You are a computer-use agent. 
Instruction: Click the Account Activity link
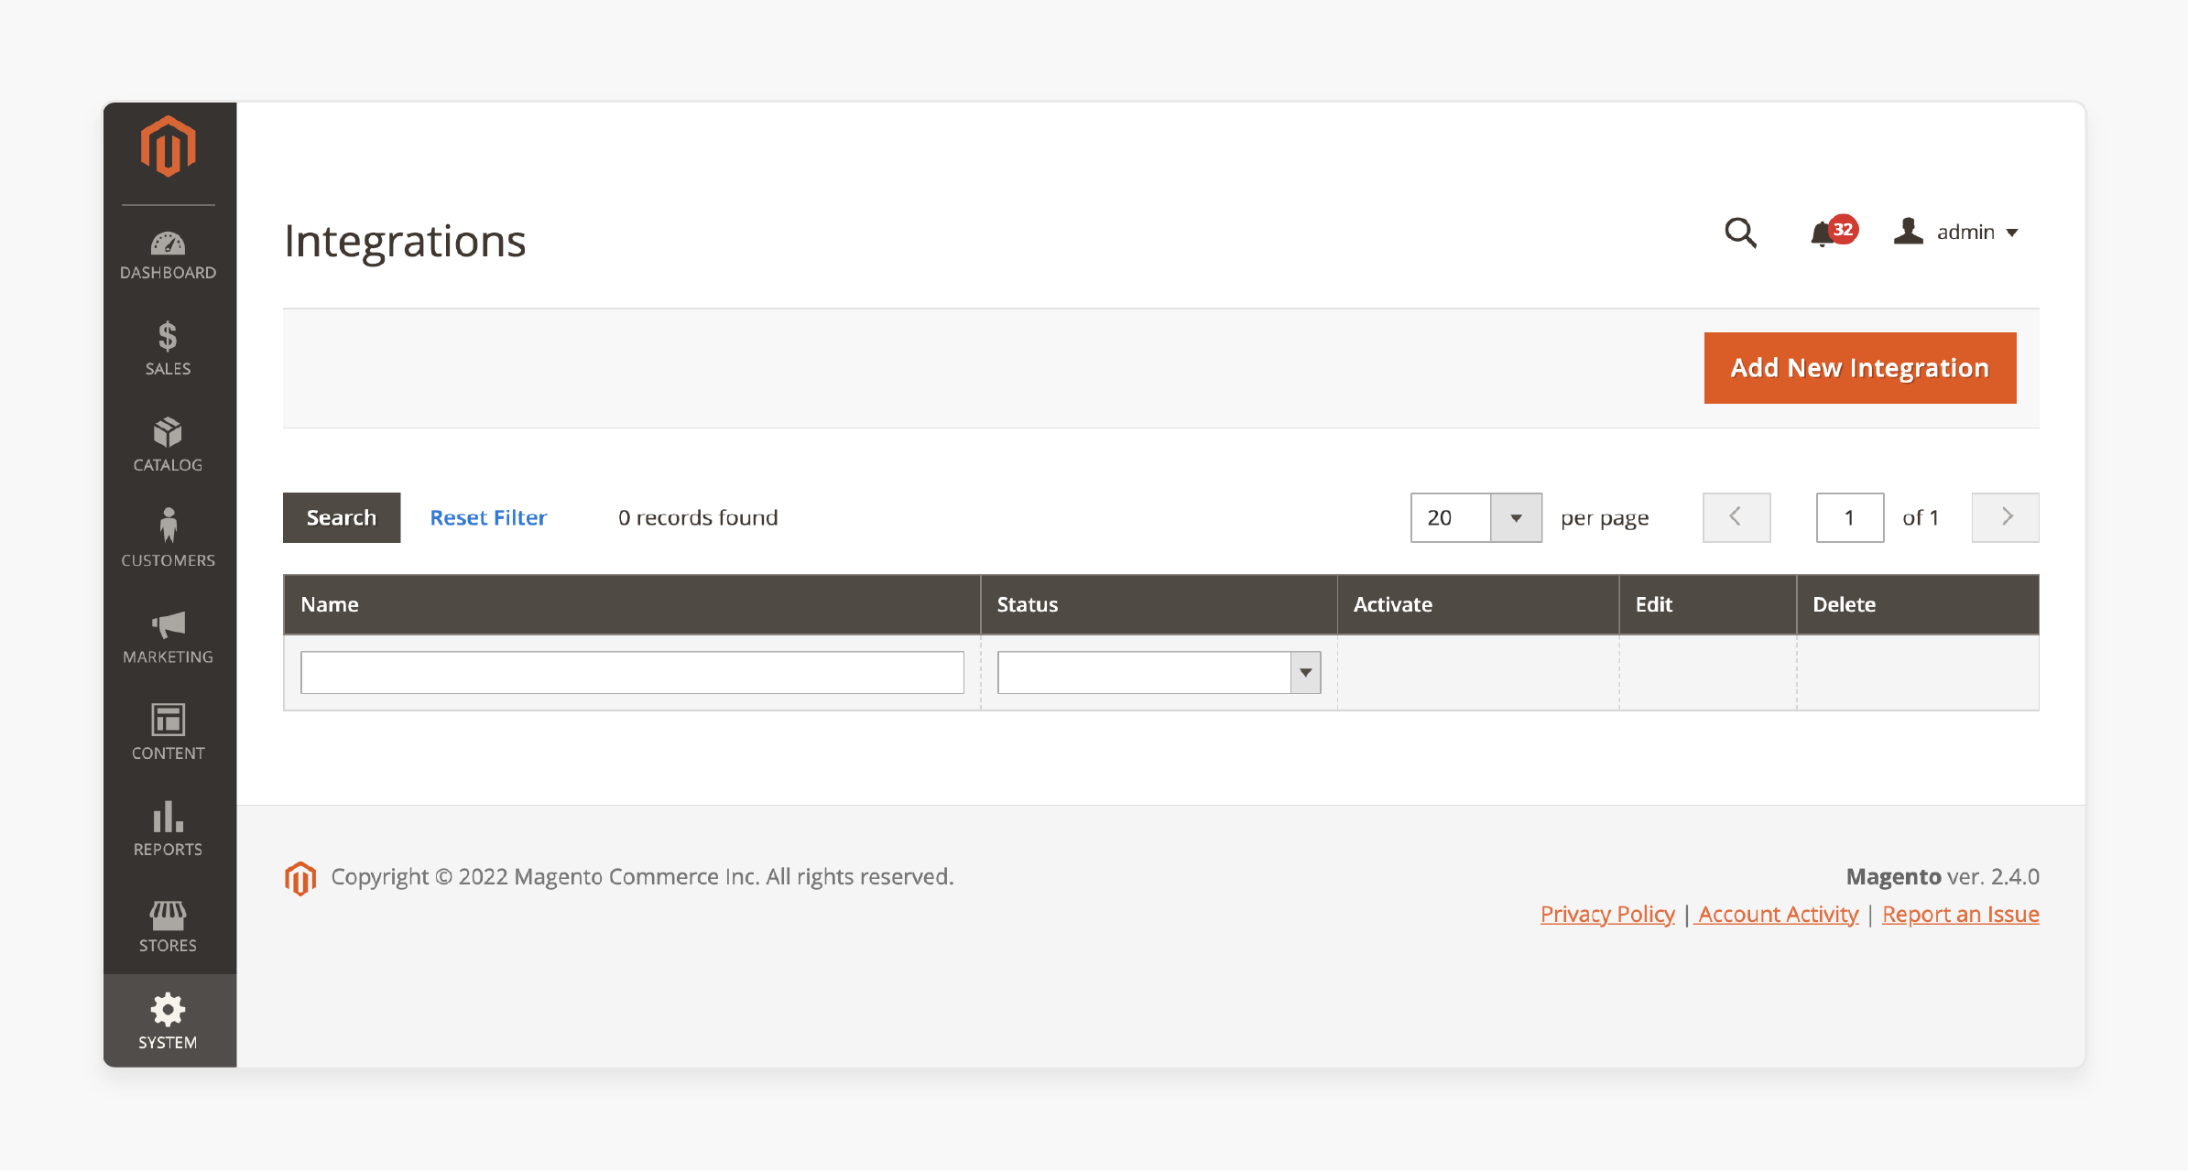click(x=1779, y=914)
